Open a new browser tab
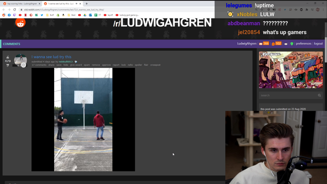Viewport: 327px width, 184px height. click(x=86, y=4)
